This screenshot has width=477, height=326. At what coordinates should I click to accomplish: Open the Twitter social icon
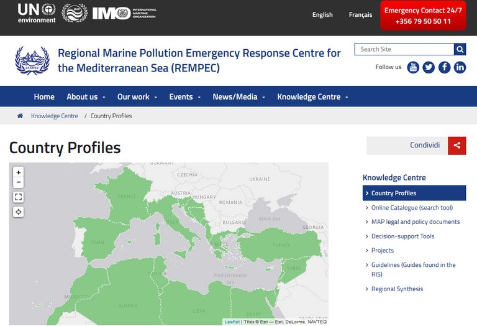pos(429,67)
